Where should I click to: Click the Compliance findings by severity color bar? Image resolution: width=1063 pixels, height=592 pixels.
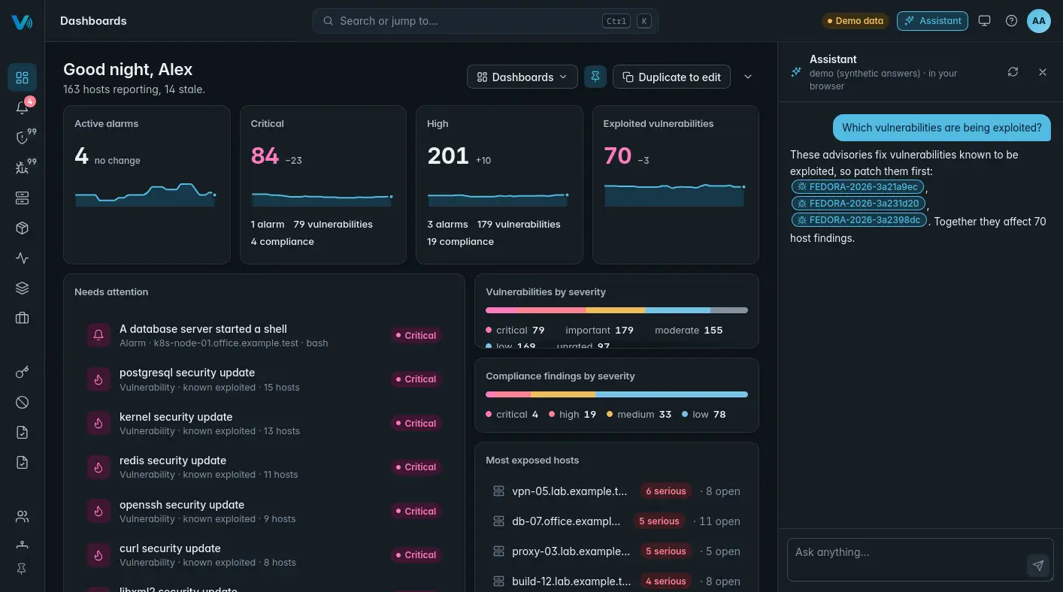click(x=616, y=394)
